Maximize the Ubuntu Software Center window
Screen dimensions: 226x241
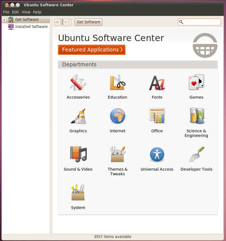[18, 5]
